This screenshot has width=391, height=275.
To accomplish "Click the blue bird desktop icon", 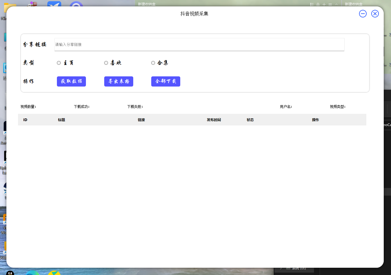I will tap(54, 4).
